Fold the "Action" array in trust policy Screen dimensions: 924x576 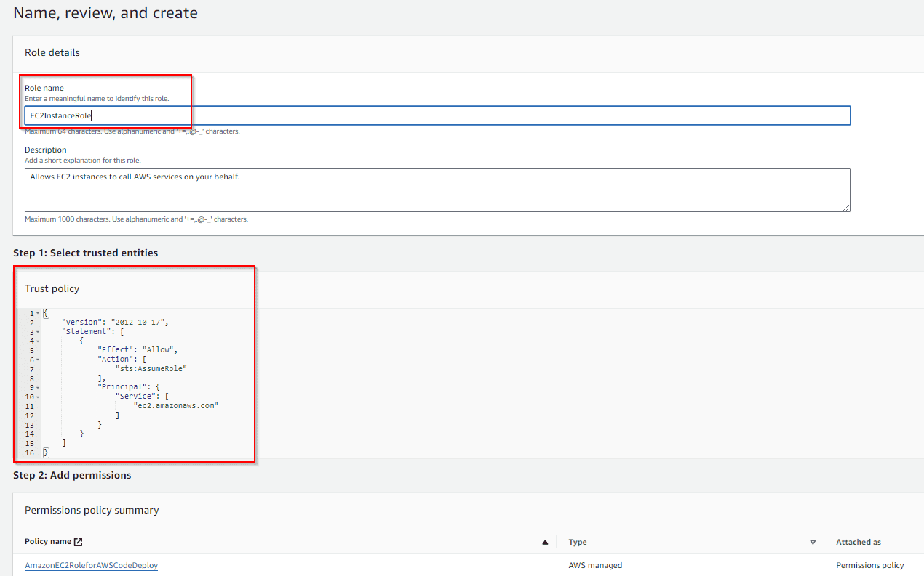tap(37, 360)
